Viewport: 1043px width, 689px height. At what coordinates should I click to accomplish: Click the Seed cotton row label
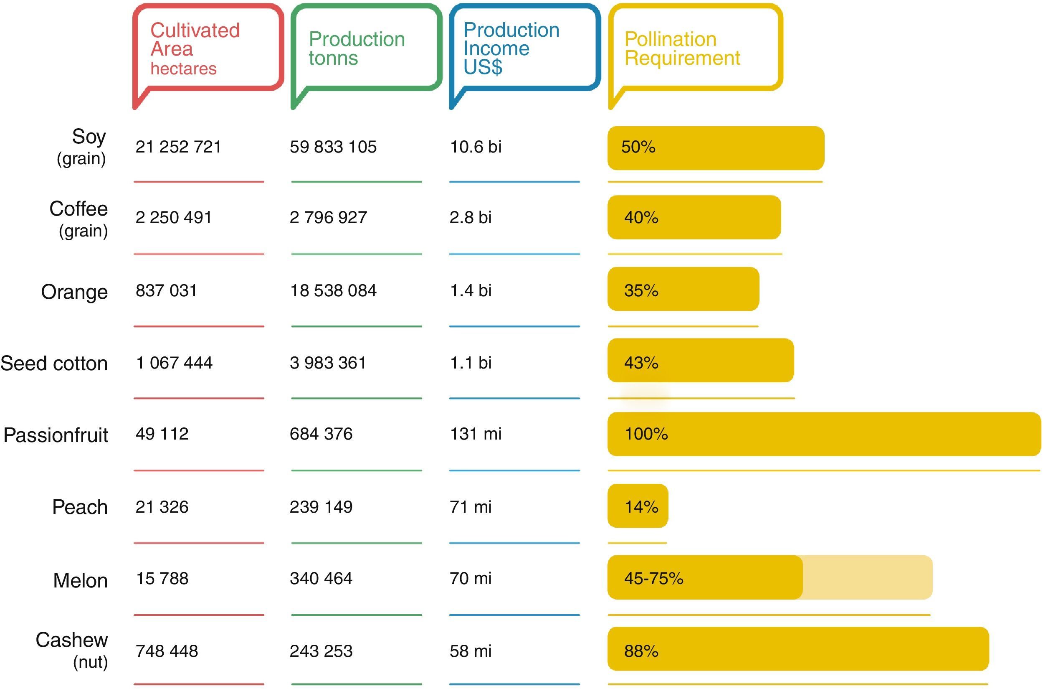click(x=54, y=364)
